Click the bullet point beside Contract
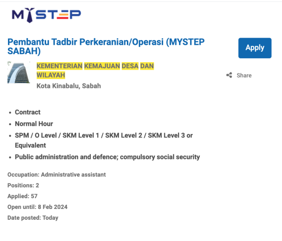282x241 pixels. click(x=10, y=112)
